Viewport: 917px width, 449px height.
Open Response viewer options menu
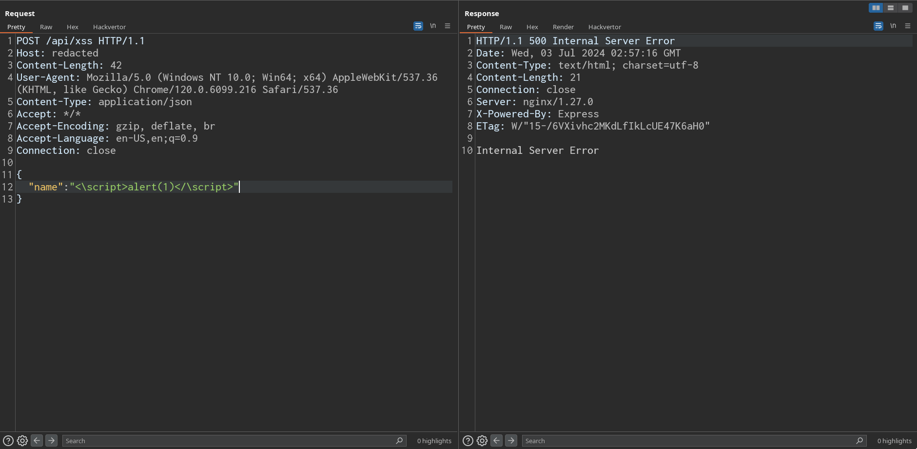908,26
